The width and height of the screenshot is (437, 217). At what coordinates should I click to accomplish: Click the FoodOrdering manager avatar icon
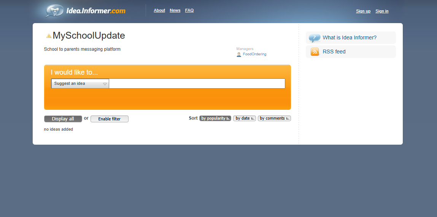[x=239, y=55]
